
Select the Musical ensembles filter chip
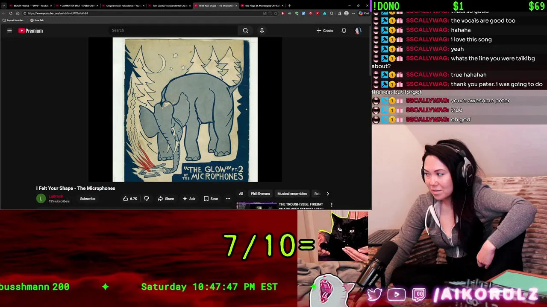point(292,194)
